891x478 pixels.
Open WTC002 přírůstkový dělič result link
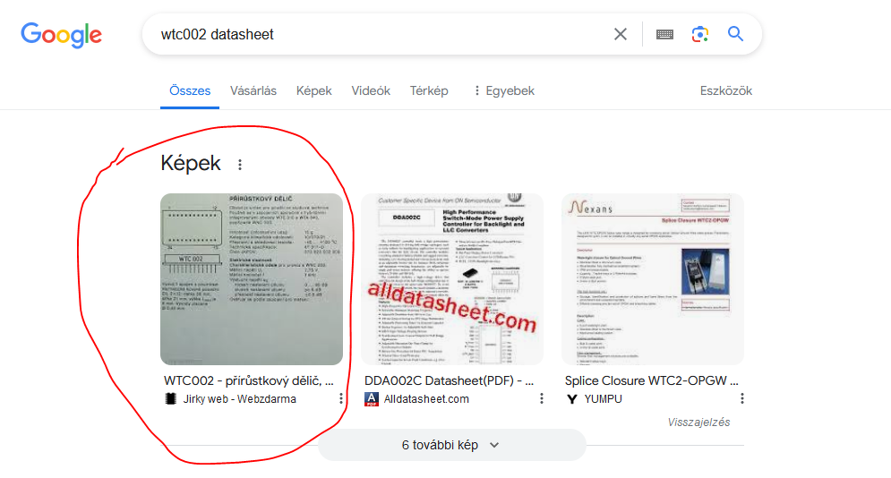click(x=248, y=380)
